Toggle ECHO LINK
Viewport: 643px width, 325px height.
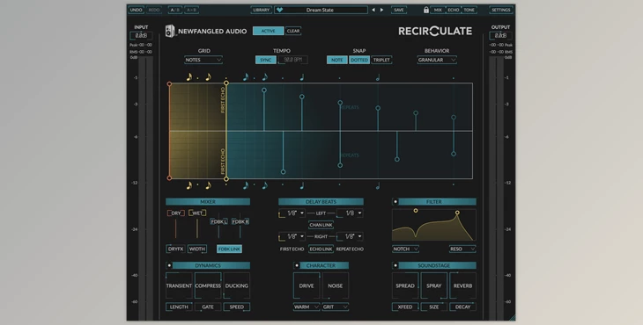click(321, 249)
